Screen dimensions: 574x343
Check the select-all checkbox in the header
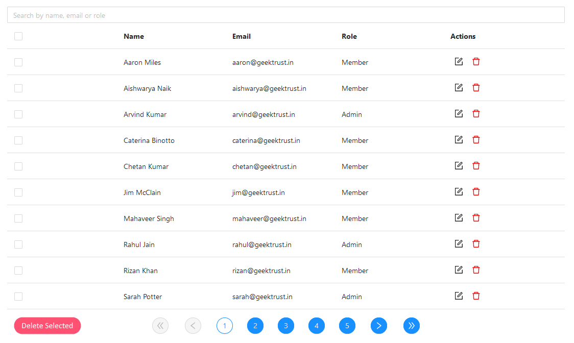tap(18, 36)
